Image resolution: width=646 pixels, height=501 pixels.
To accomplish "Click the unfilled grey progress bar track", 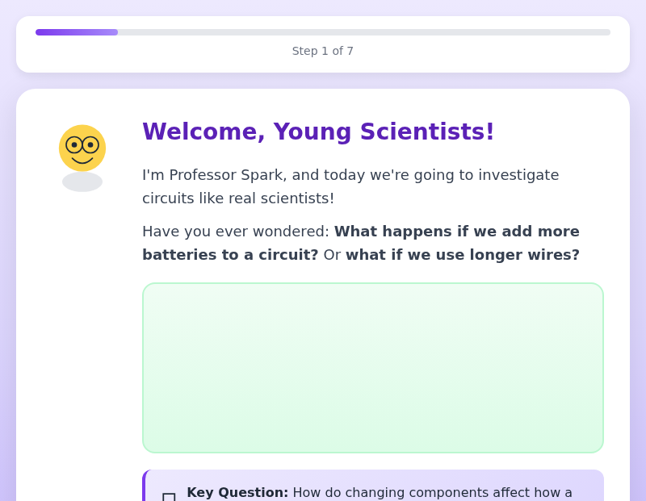I will [x=363, y=32].
